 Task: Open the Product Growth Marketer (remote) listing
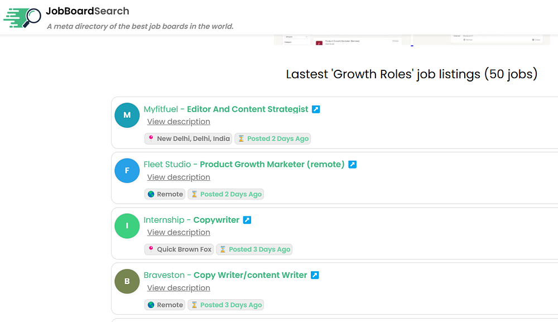[272, 165]
